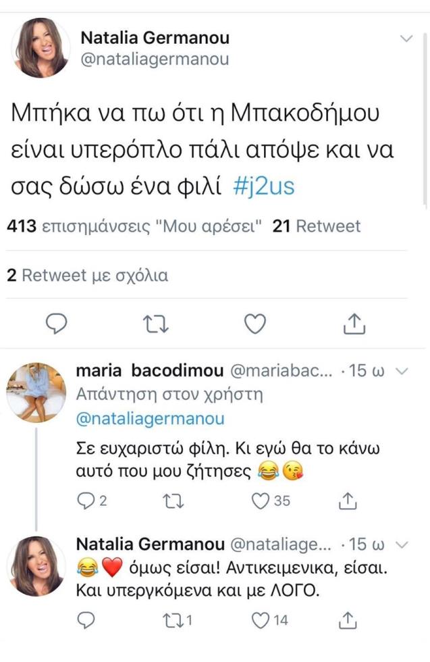The height and width of the screenshot is (662, 430).
Task: View the 413 likes list
Action: pyautogui.click(x=135, y=227)
